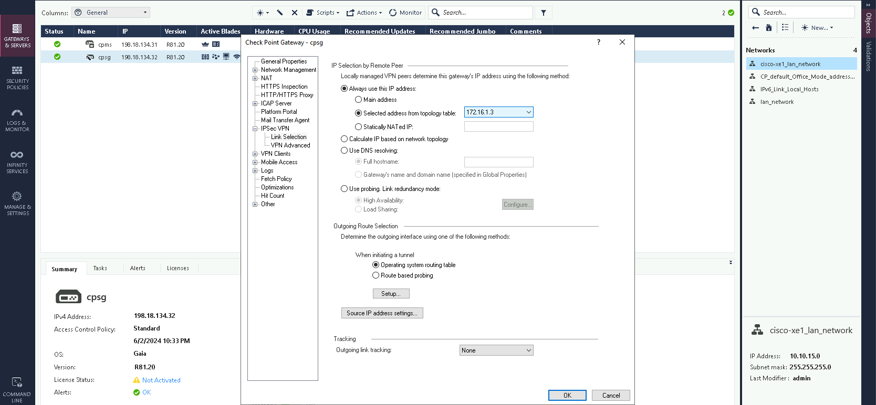
Task: Click the Statically NATed IP input field
Action: click(498, 126)
